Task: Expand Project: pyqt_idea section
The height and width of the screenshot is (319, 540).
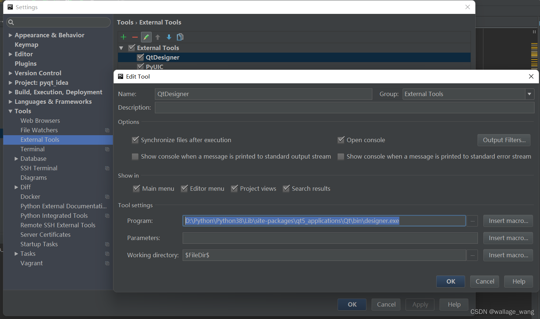Action: click(x=11, y=83)
